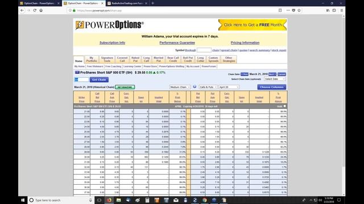Open the Medium Chain dropdown
Image resolution: width=364 pixels, height=204 pixels.
pyautogui.click(x=180, y=87)
